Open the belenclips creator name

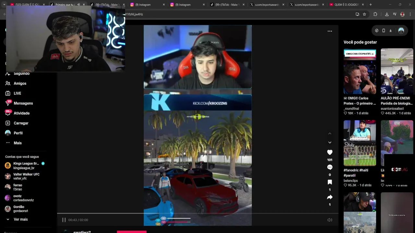pyautogui.click(x=350, y=181)
